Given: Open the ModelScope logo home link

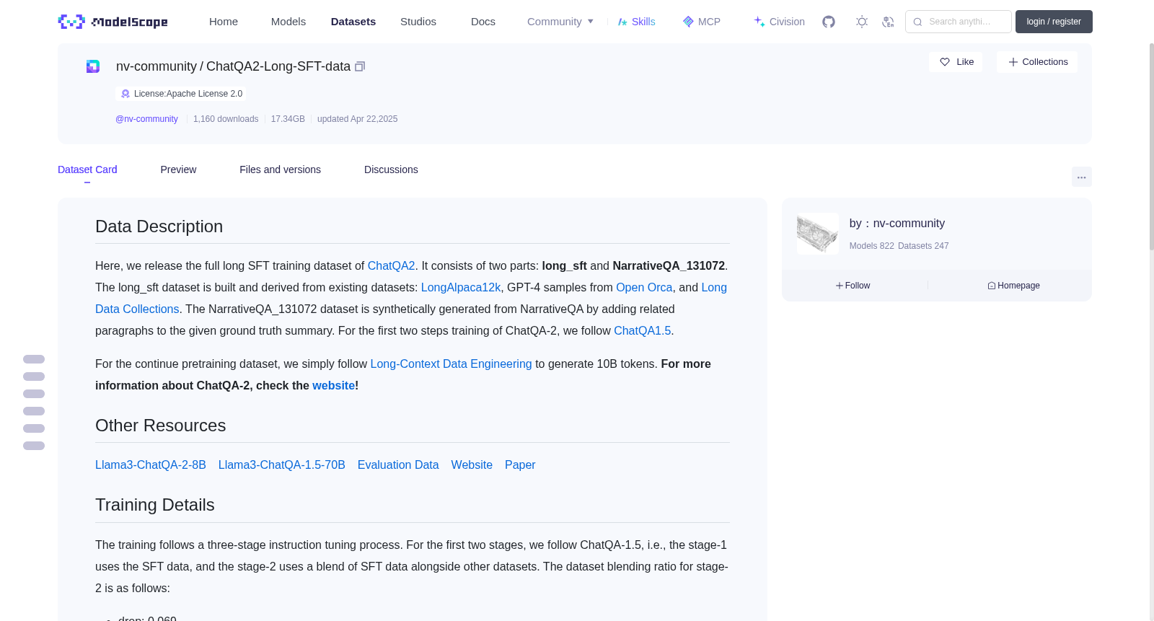Looking at the screenshot, I should (113, 22).
